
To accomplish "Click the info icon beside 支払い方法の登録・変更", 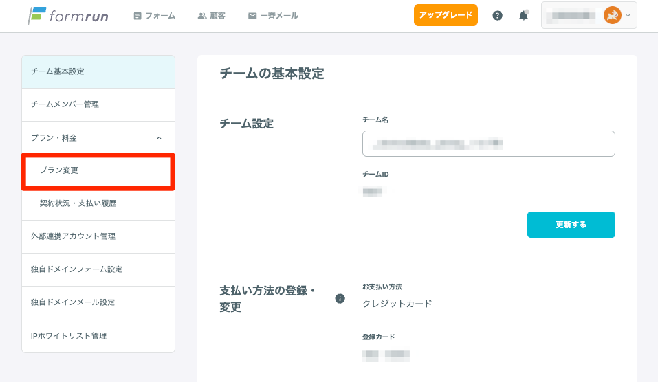I will 340,298.
